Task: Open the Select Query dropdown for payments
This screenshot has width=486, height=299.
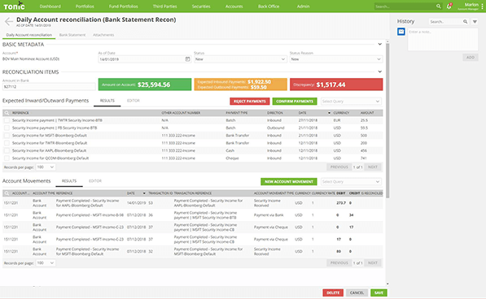Action: coord(351,102)
